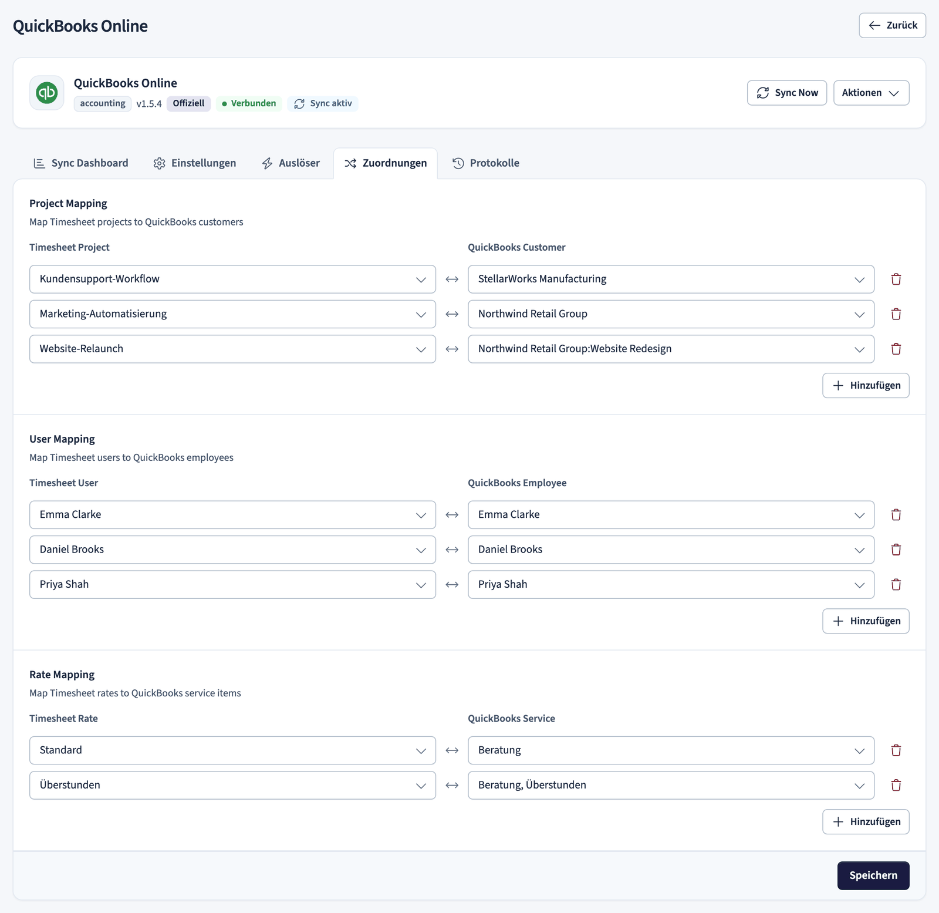Open the Website-Relaunch project dropdown
The width and height of the screenshot is (939, 913).
click(232, 349)
